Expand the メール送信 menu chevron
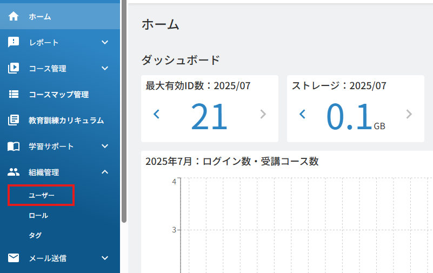 (105, 258)
